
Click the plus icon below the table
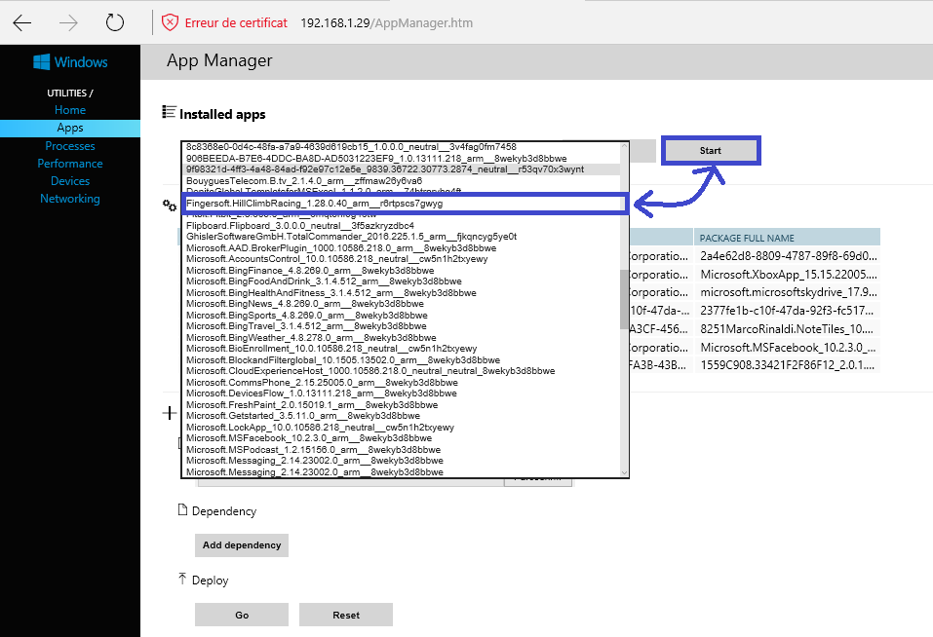coord(170,413)
